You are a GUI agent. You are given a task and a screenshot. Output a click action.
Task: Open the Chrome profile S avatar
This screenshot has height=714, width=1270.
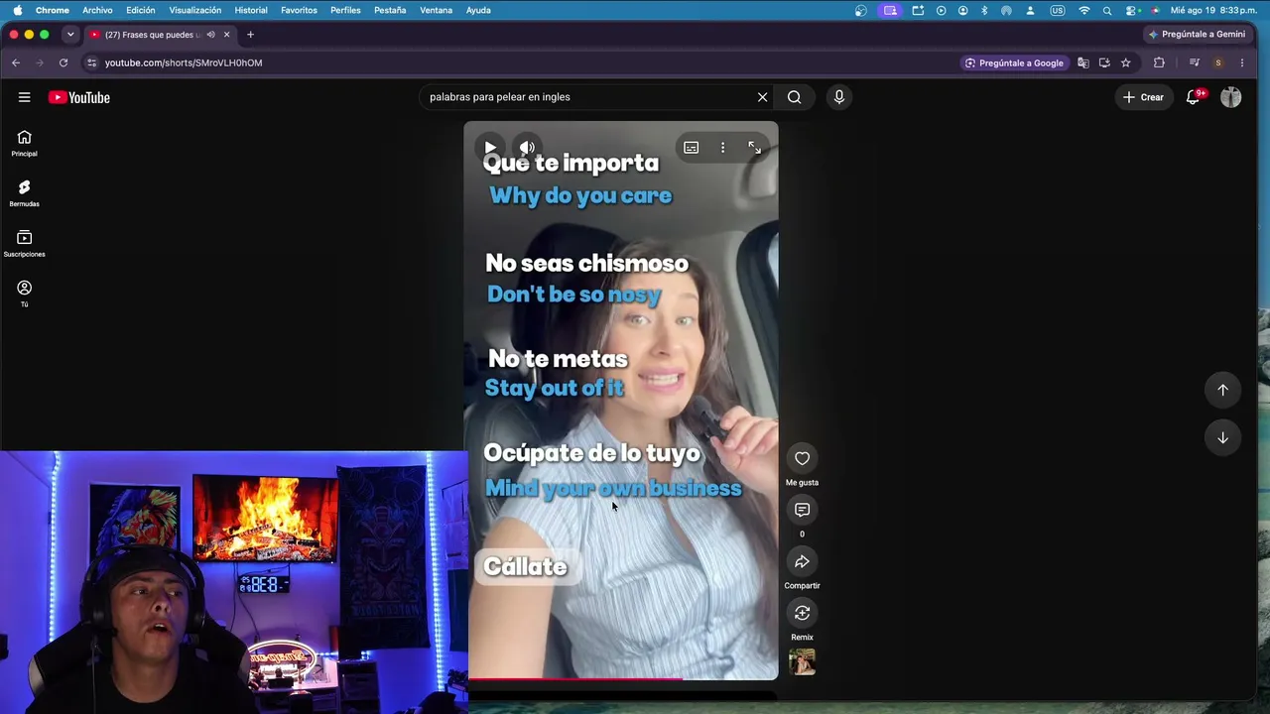click(1218, 62)
